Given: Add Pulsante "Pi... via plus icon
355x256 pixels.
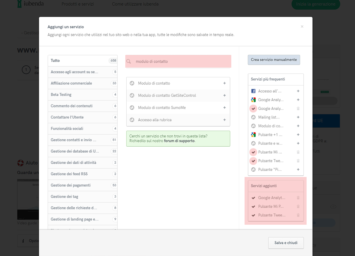Looking at the screenshot, I should coord(298,170).
